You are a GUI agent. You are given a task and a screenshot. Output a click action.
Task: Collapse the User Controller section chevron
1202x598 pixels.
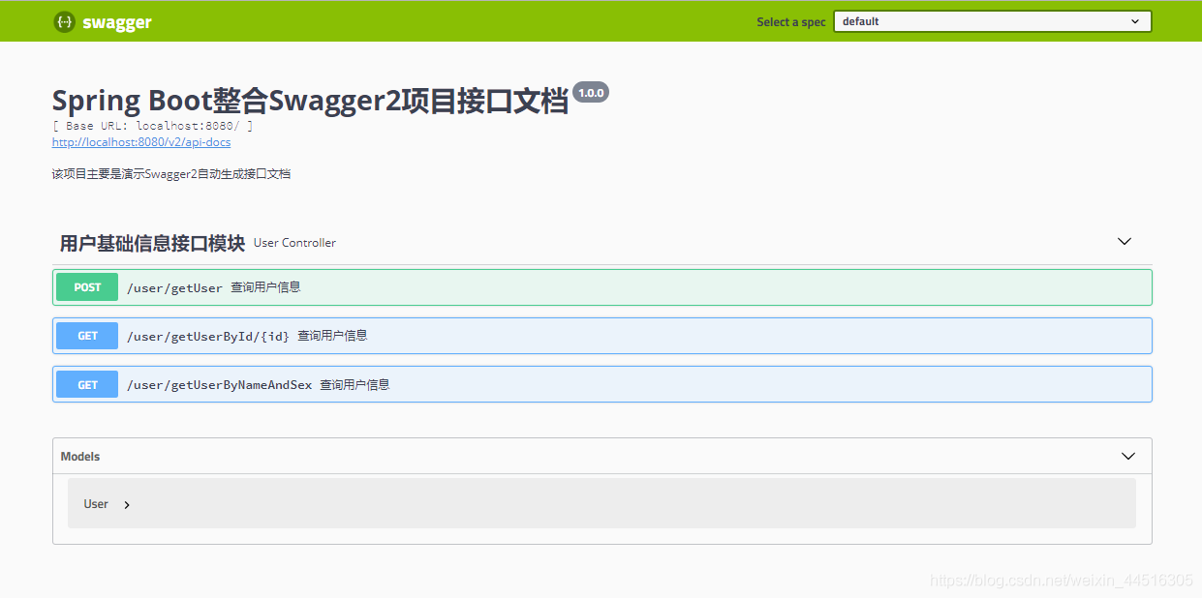pyautogui.click(x=1125, y=242)
